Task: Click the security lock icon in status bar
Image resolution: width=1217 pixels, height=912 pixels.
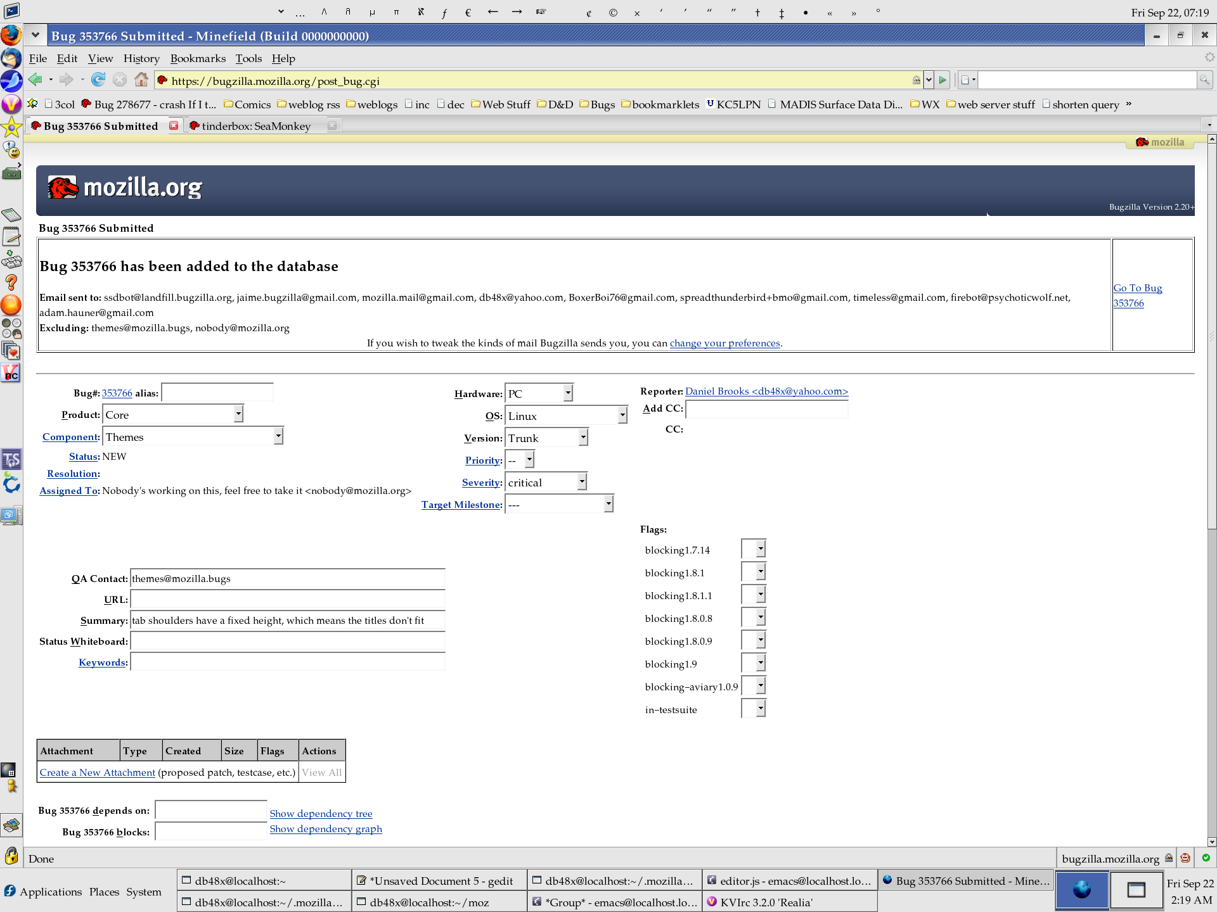Action: 1169,858
